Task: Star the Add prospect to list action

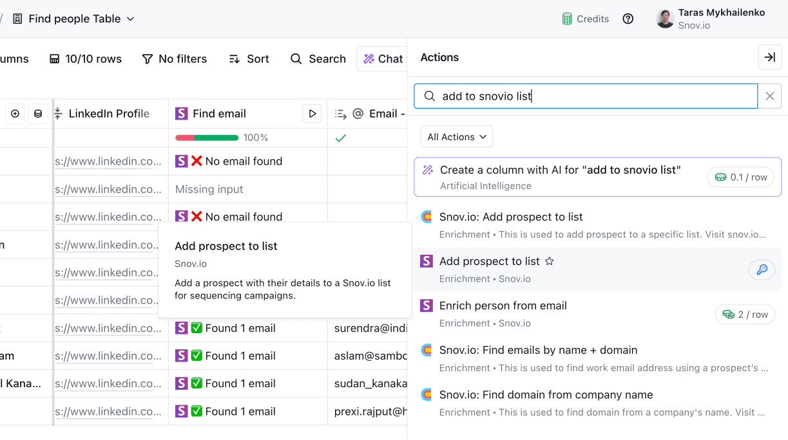Action: click(550, 261)
